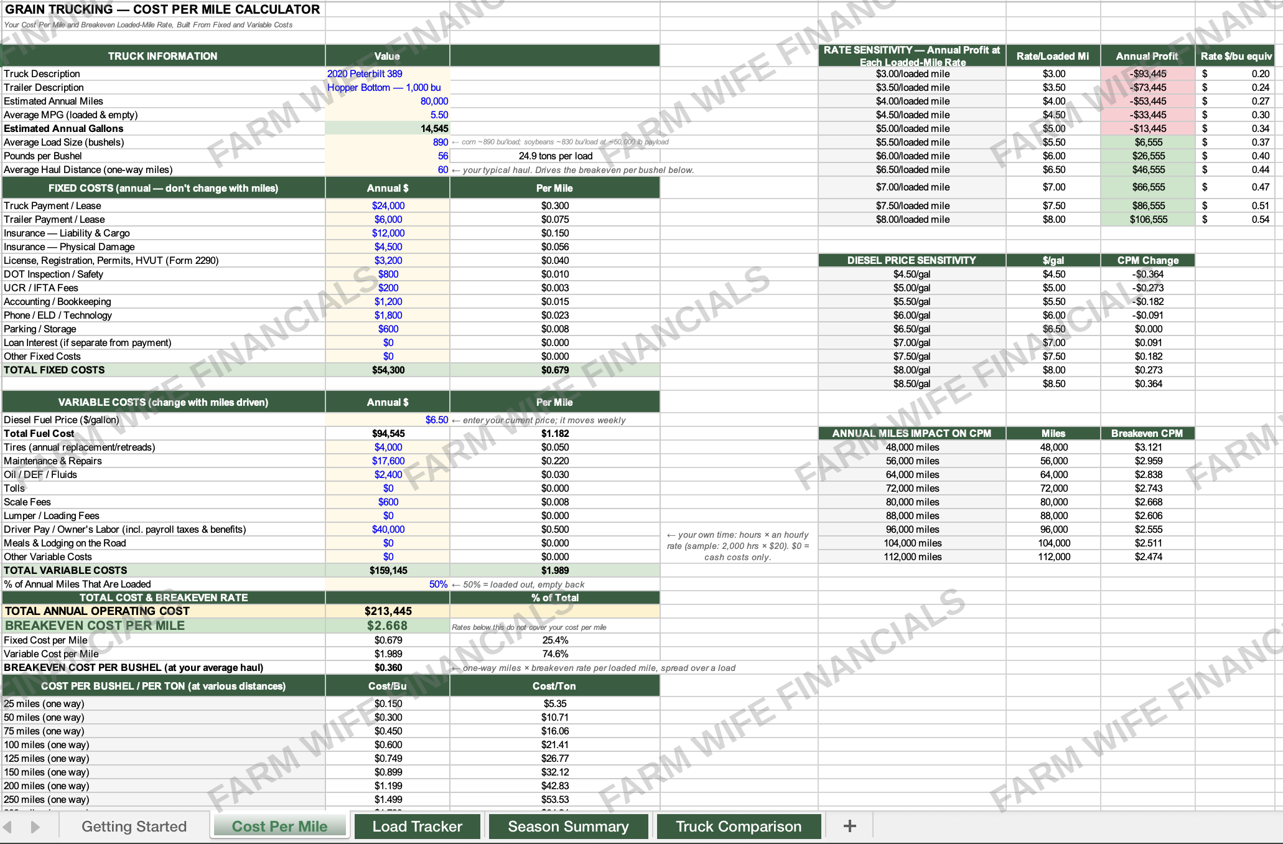Click the breakeven cost per bushel $0.360

coord(387,667)
